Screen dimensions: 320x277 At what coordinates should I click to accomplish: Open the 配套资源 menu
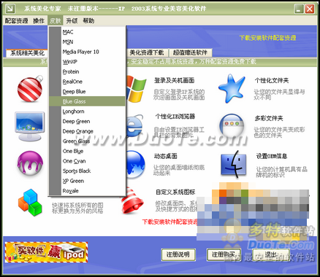pos(17,21)
